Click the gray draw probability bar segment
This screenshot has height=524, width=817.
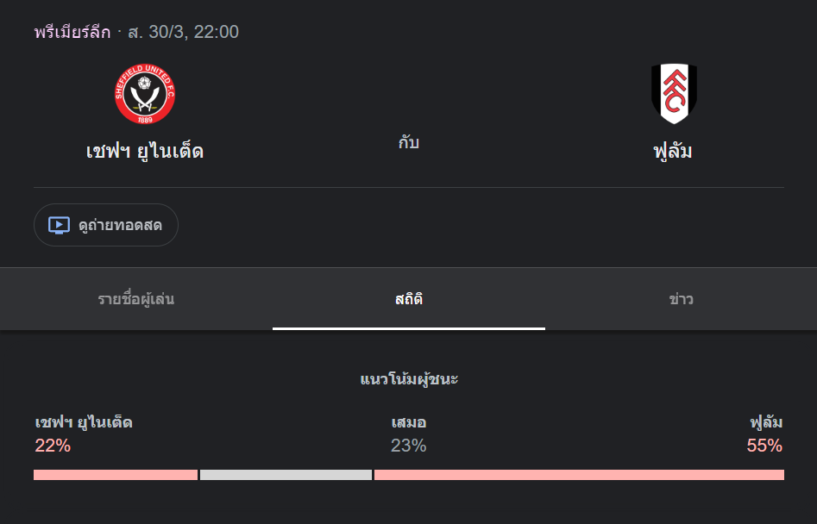(286, 475)
